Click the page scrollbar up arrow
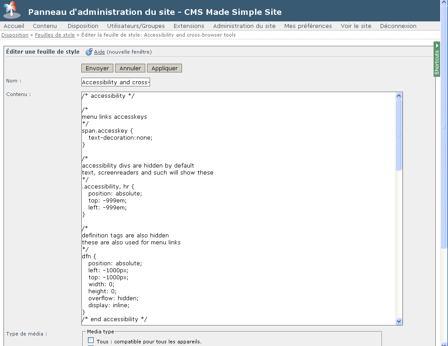 pos(444,3)
